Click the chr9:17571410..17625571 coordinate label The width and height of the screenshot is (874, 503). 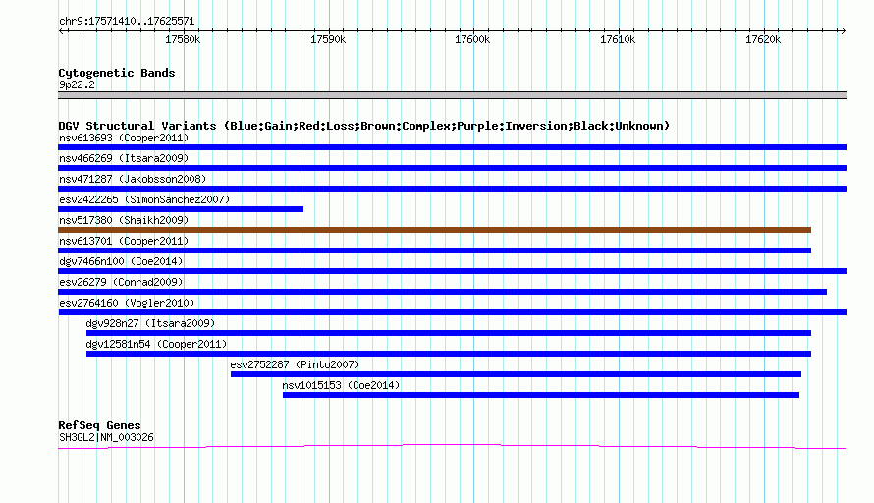127,22
